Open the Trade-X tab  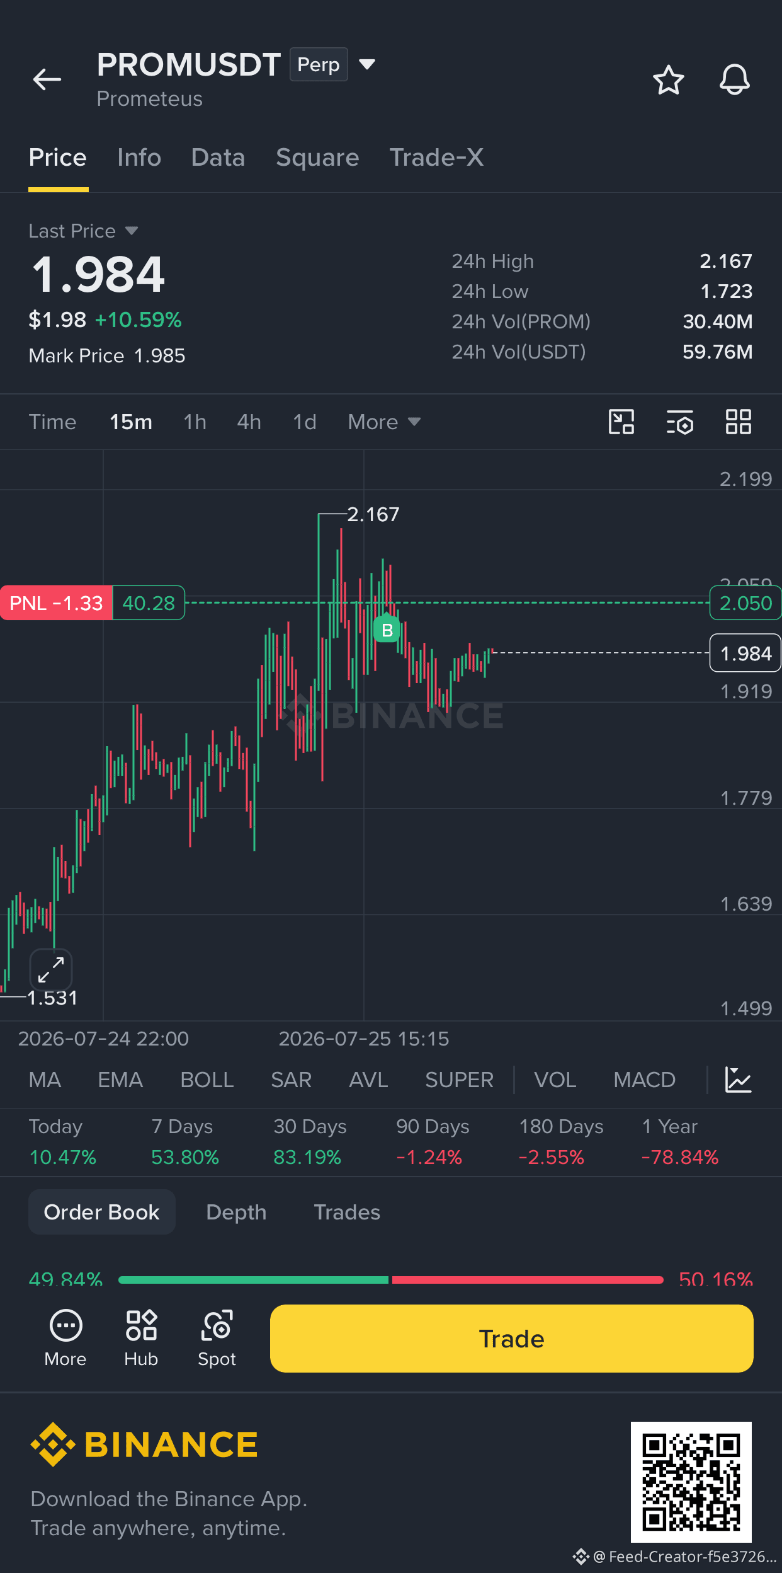(x=436, y=158)
